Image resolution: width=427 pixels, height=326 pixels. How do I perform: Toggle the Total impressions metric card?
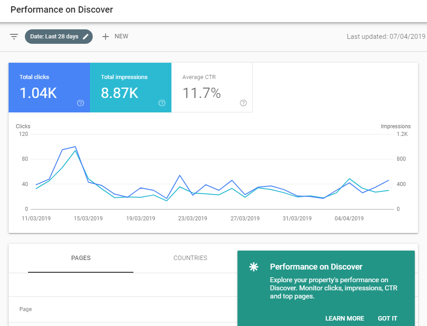(131, 88)
